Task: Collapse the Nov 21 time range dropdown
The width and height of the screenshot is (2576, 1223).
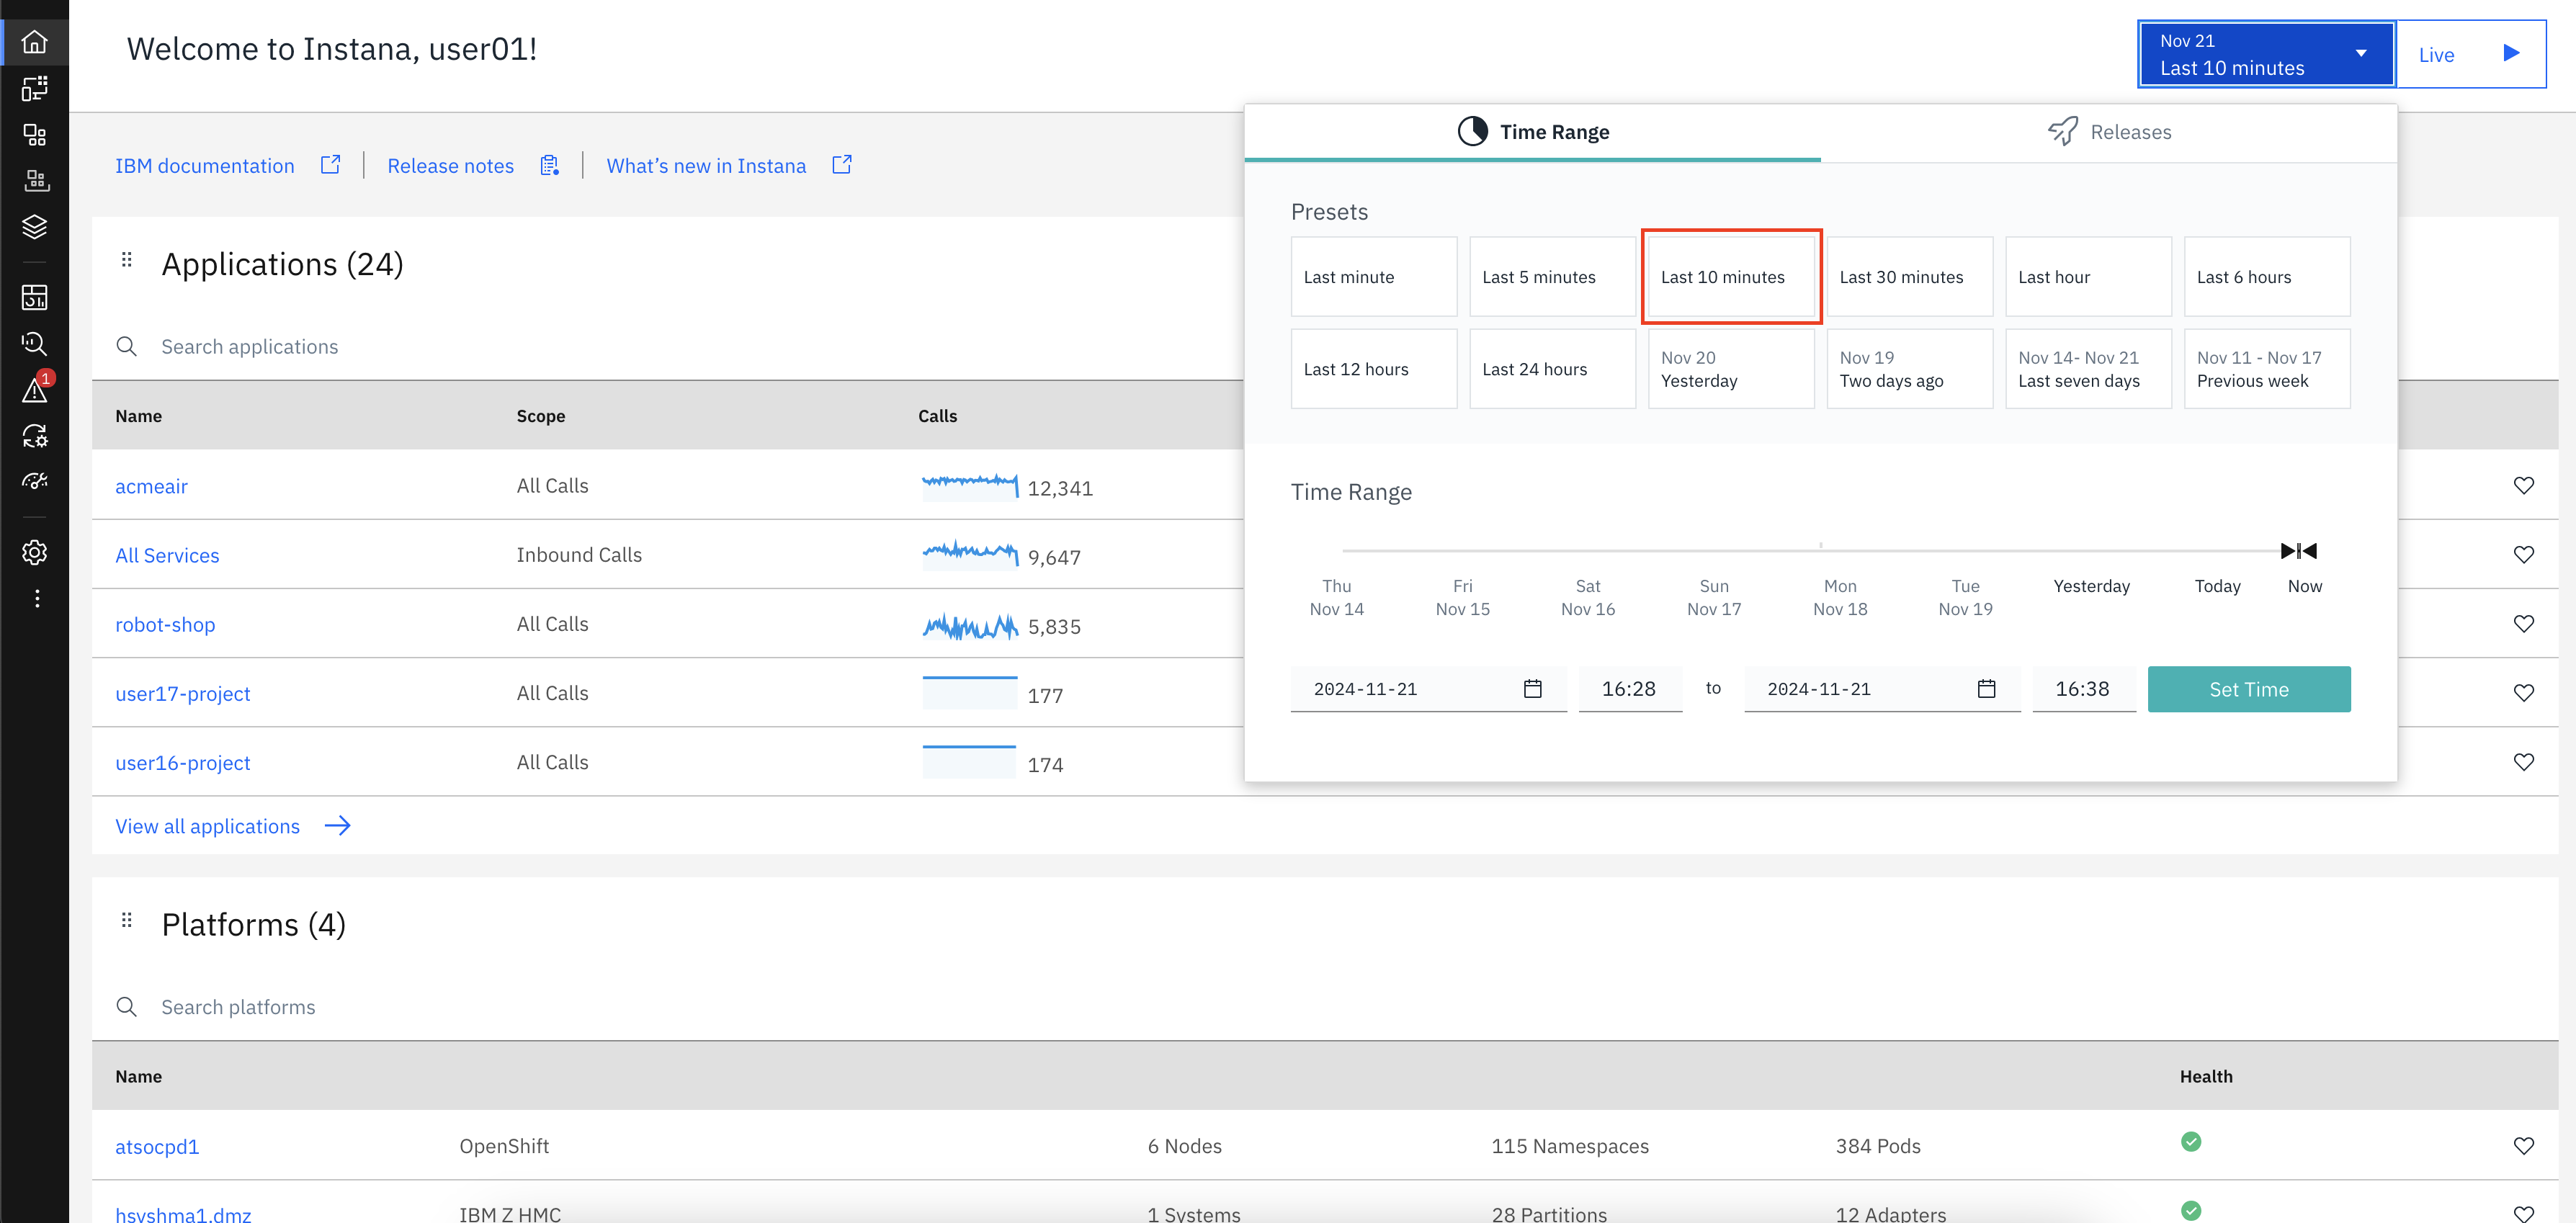Action: 2266,54
